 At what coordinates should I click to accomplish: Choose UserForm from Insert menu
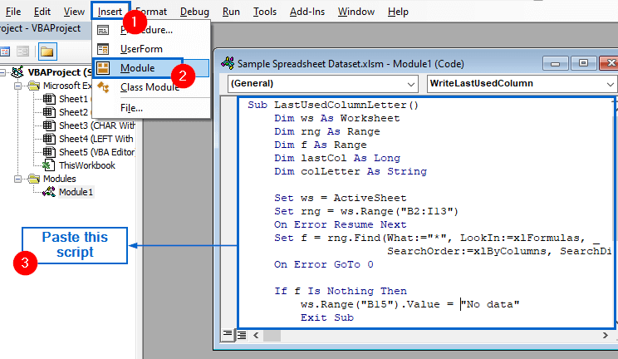coord(151,49)
